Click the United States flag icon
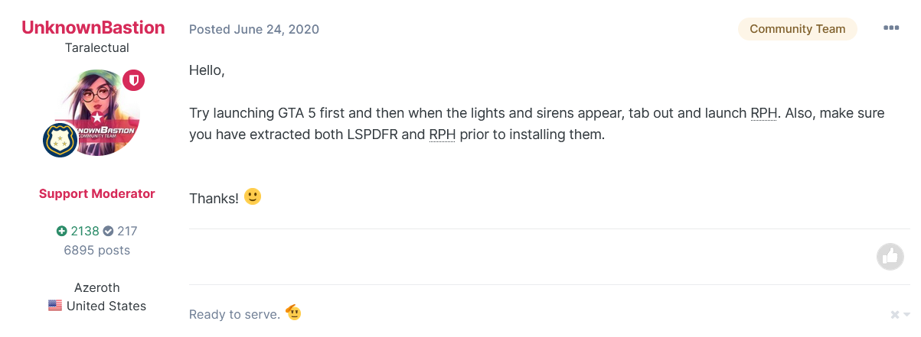921x337 pixels. coord(55,306)
